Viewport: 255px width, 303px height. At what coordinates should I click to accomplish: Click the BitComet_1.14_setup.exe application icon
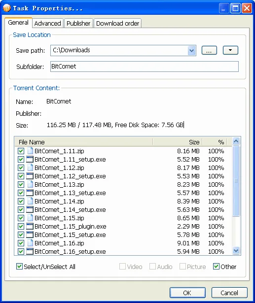coord(30,209)
